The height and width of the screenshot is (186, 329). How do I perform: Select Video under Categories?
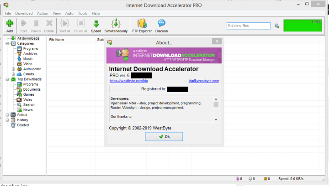28,64
